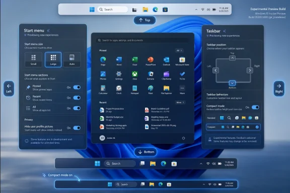Launch Edge from the compact taskbar
The width and height of the screenshot is (290, 193).
[x=160, y=184]
